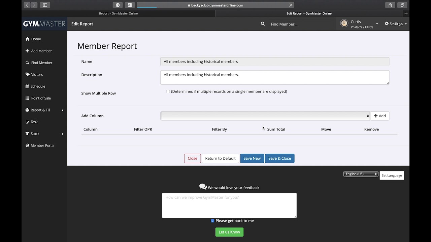Image resolution: width=431 pixels, height=242 pixels.
Task: Click the Find Member magnifier icon in sidebar
Action: pos(27,63)
